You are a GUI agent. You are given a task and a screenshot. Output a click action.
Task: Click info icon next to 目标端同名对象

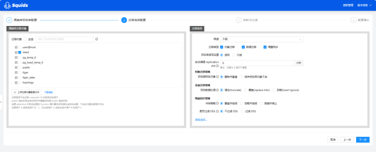click(218, 77)
